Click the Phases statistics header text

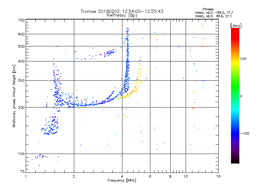click(208, 9)
